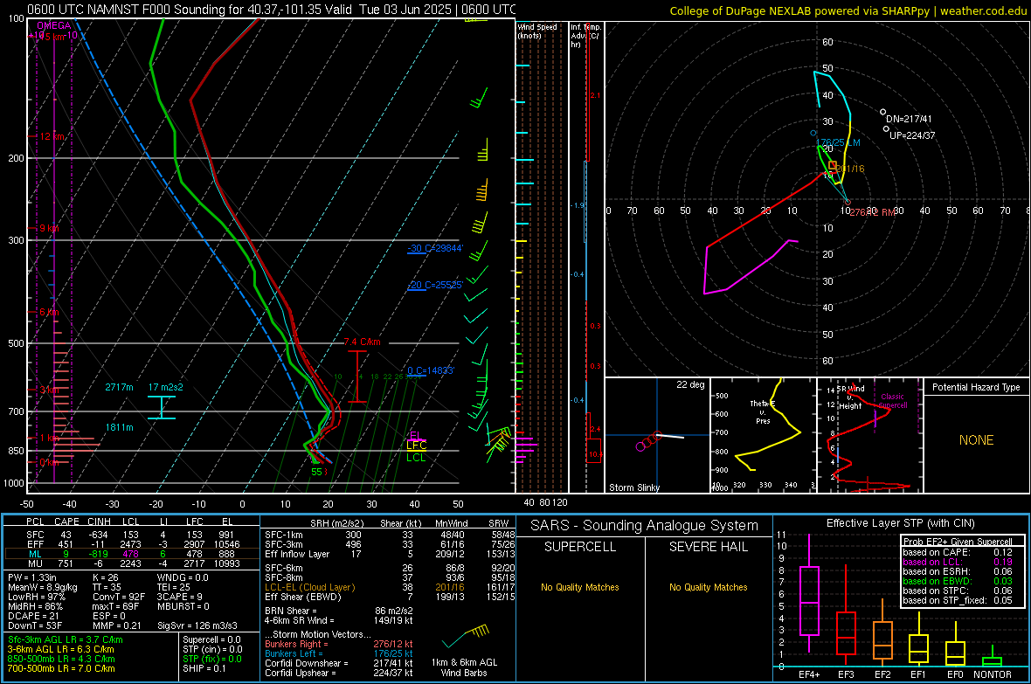Click the MBURST = 0 value

pyautogui.click(x=183, y=606)
